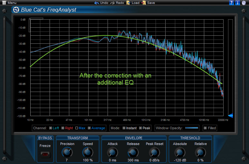Click the Load folder icon
Viewport: 249px width, 164px height.
click(128, 3)
